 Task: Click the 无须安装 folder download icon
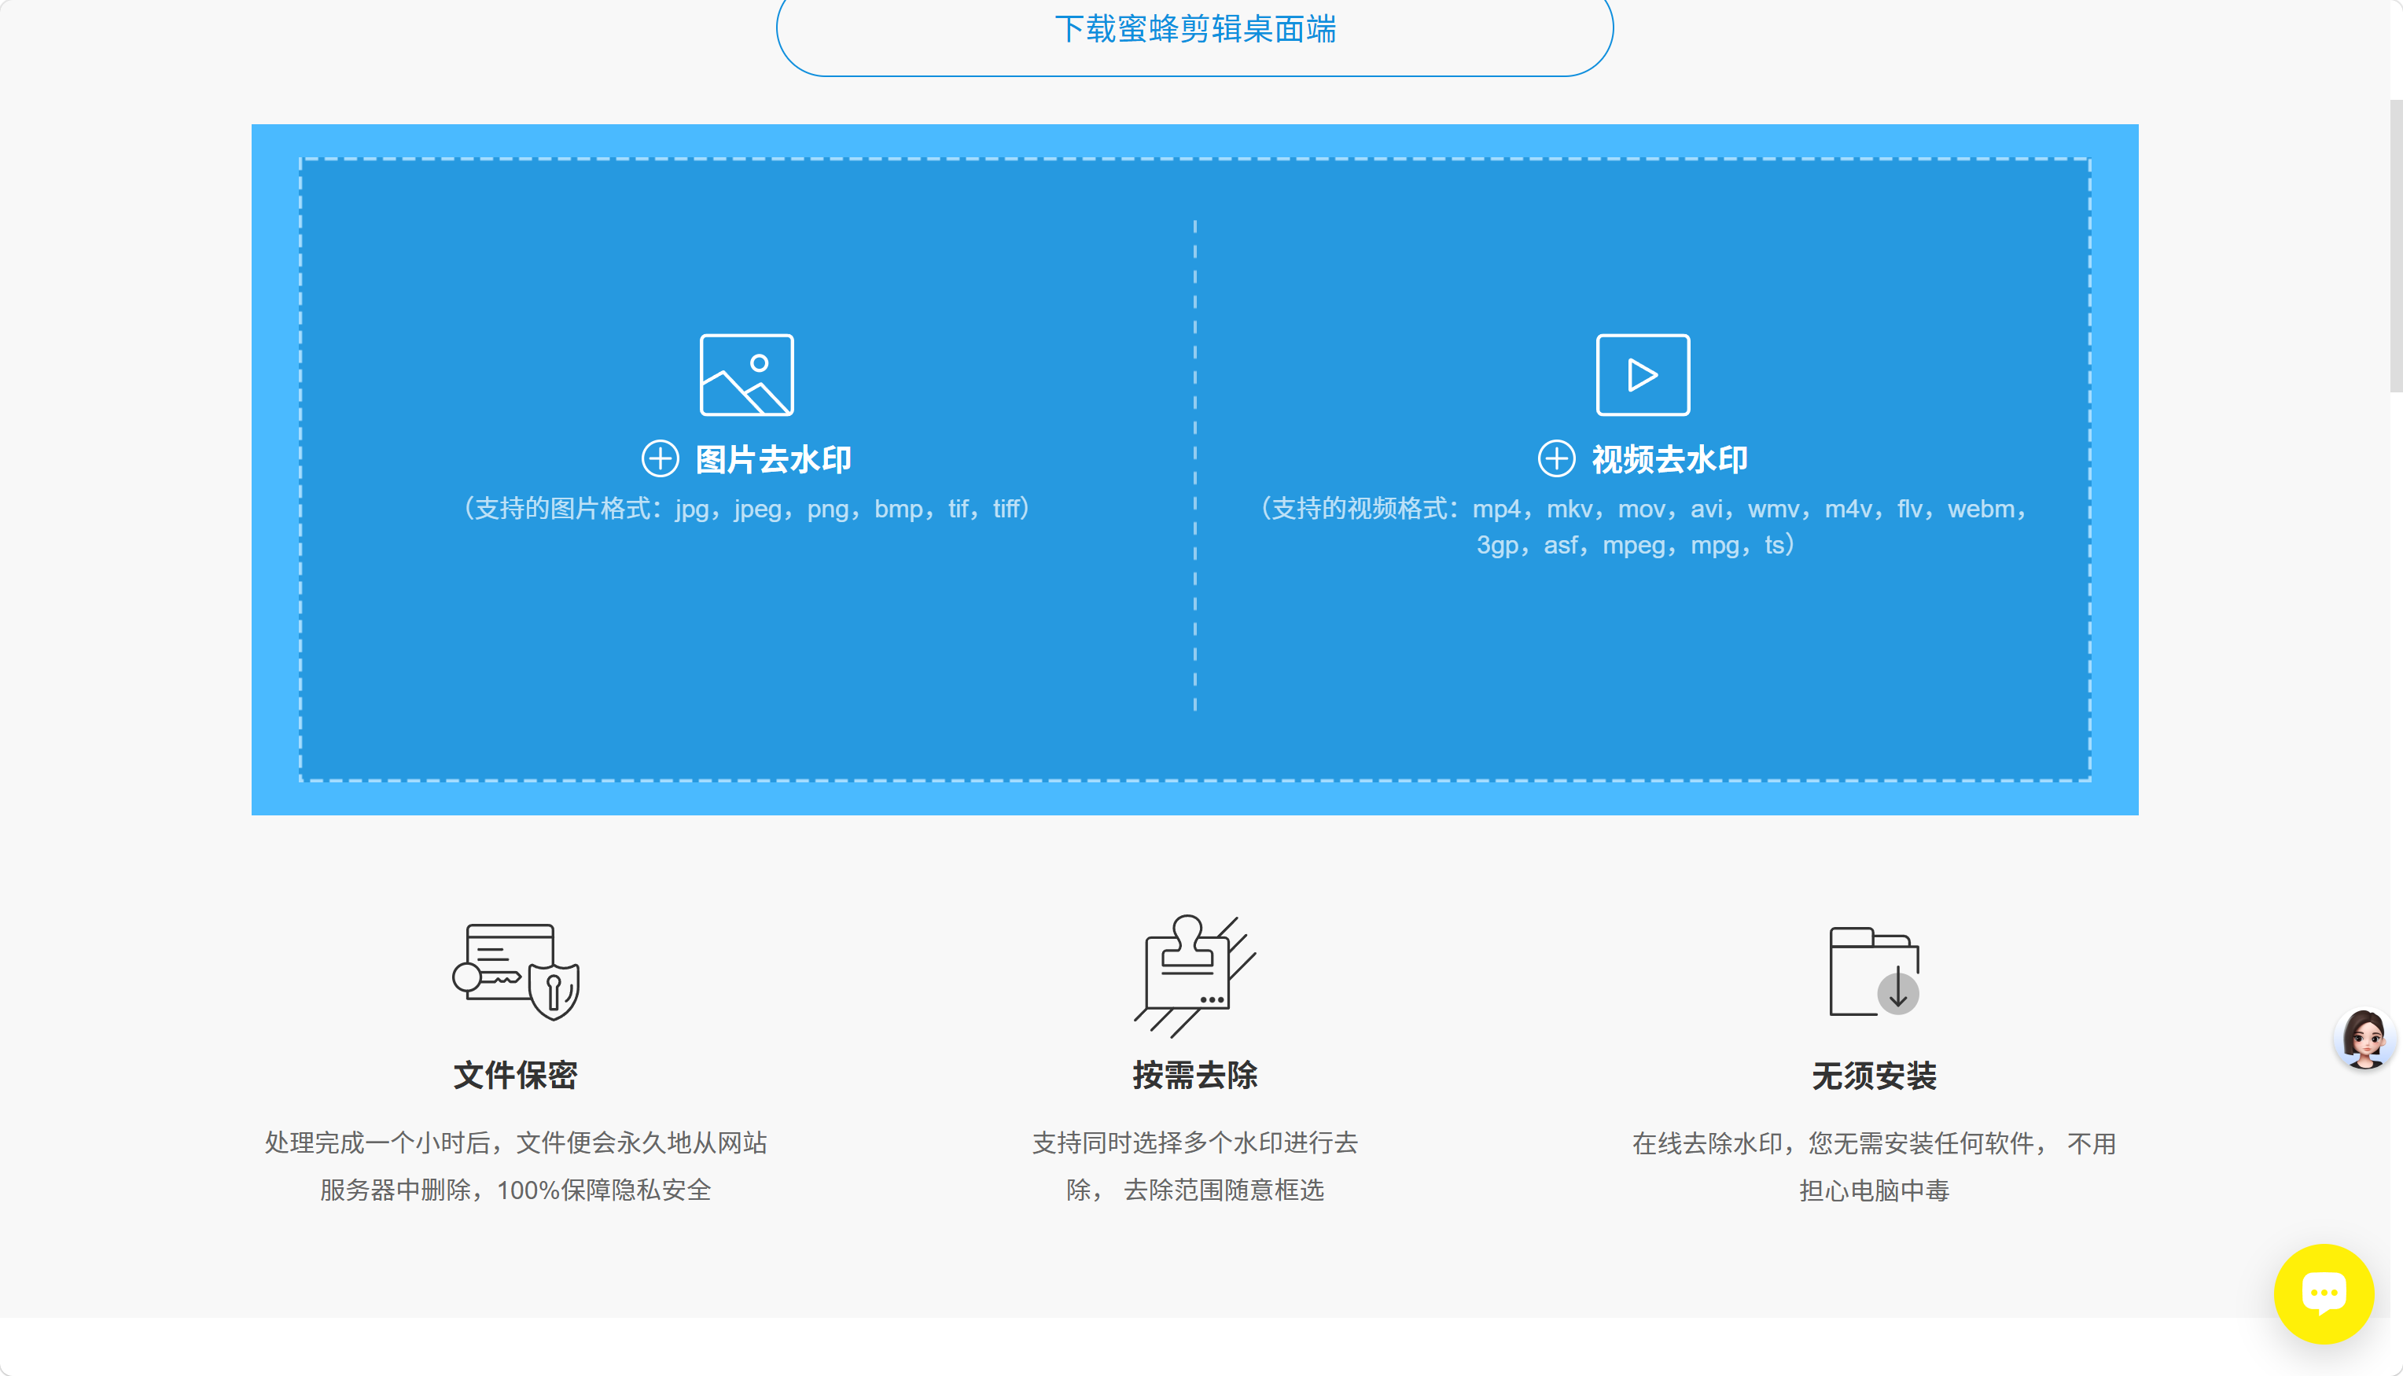1874,970
